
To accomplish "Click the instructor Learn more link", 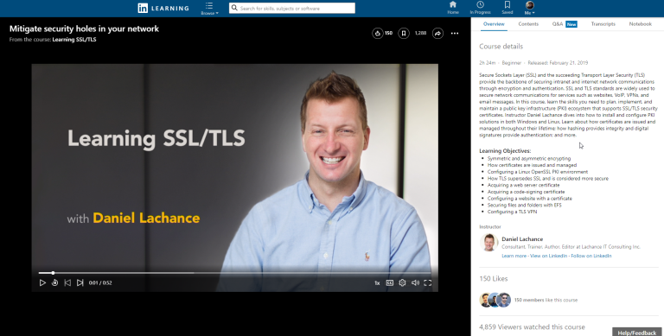I will [514, 256].
